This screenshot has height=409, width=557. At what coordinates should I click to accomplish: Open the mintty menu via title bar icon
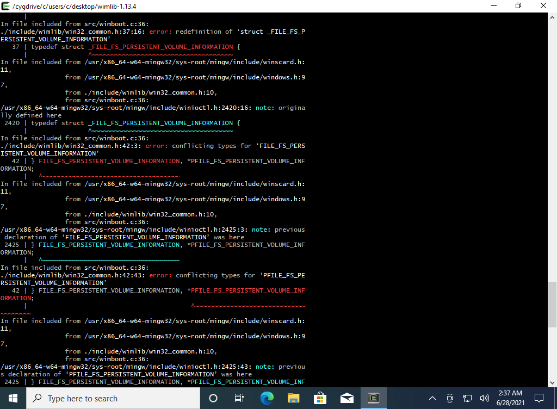point(5,6)
